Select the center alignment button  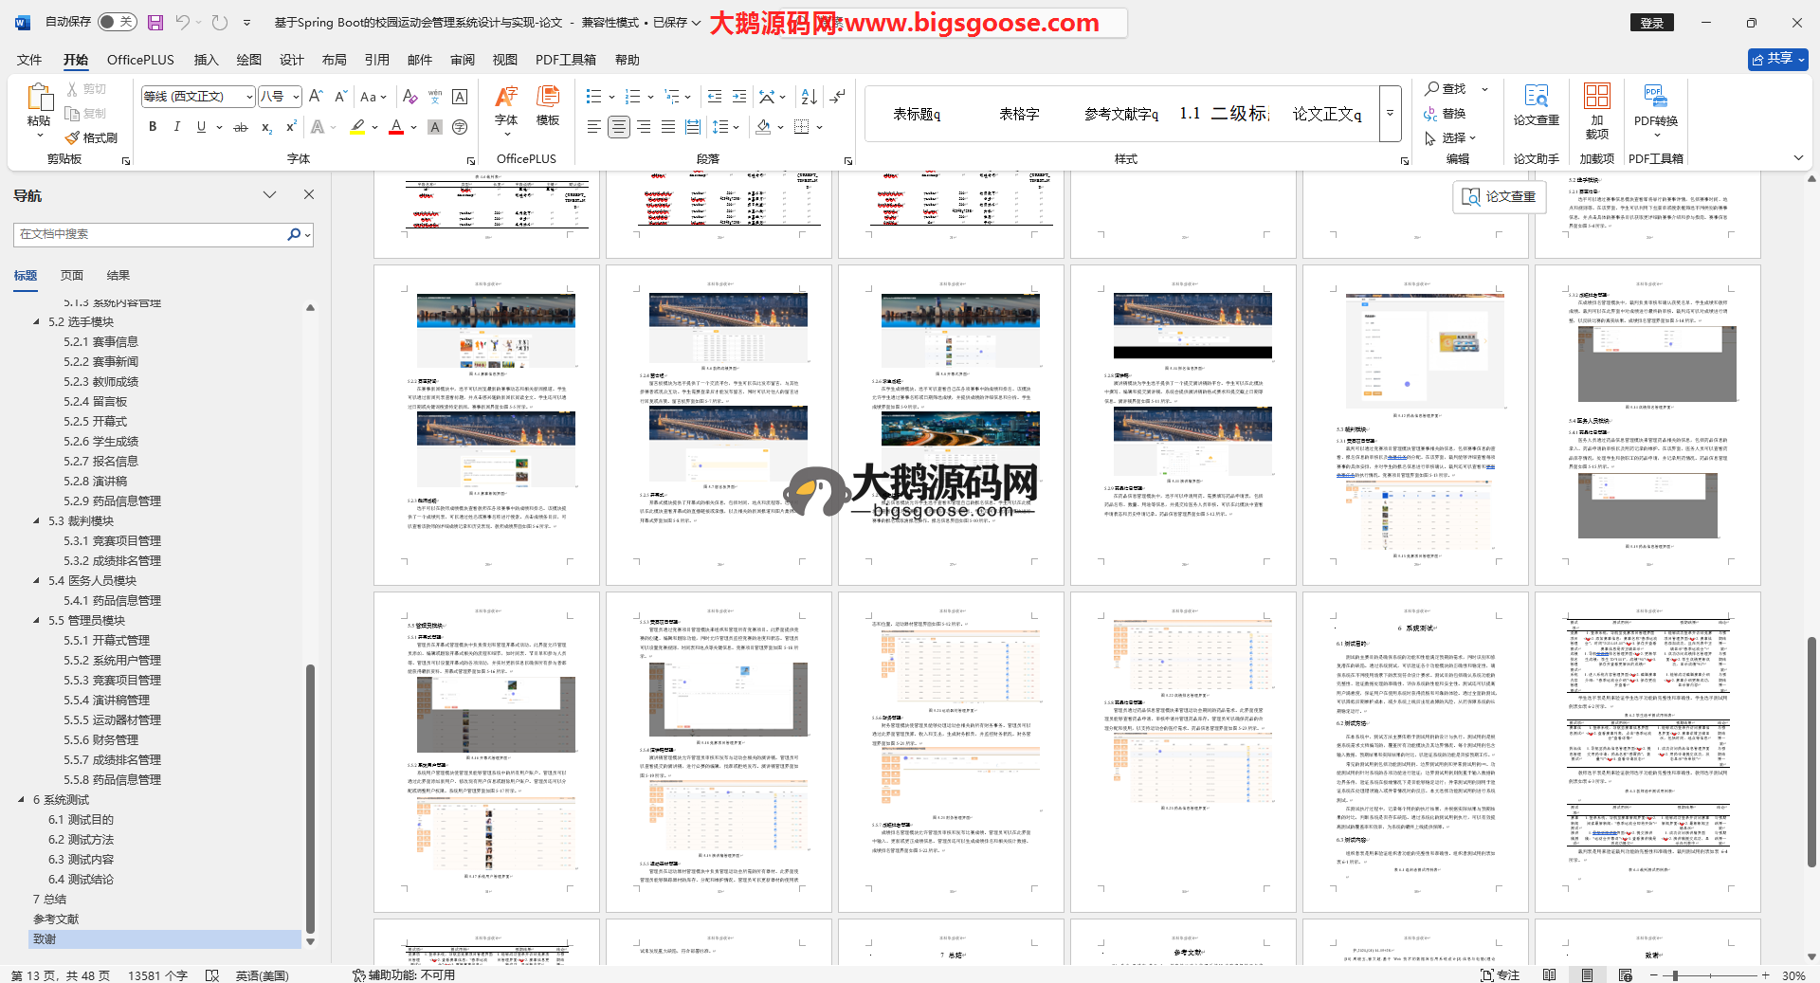[x=619, y=127]
